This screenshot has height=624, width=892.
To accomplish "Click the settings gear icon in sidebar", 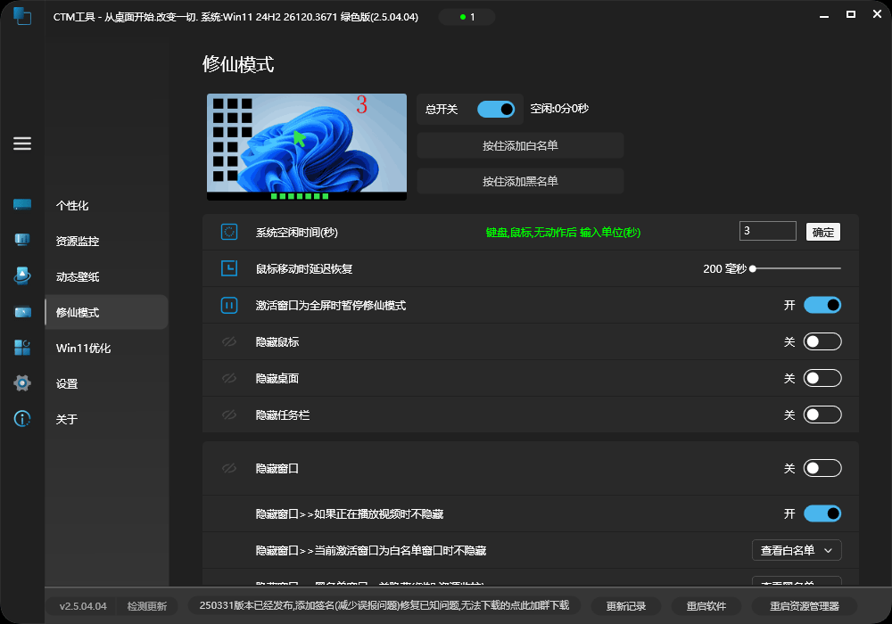I will coord(21,382).
